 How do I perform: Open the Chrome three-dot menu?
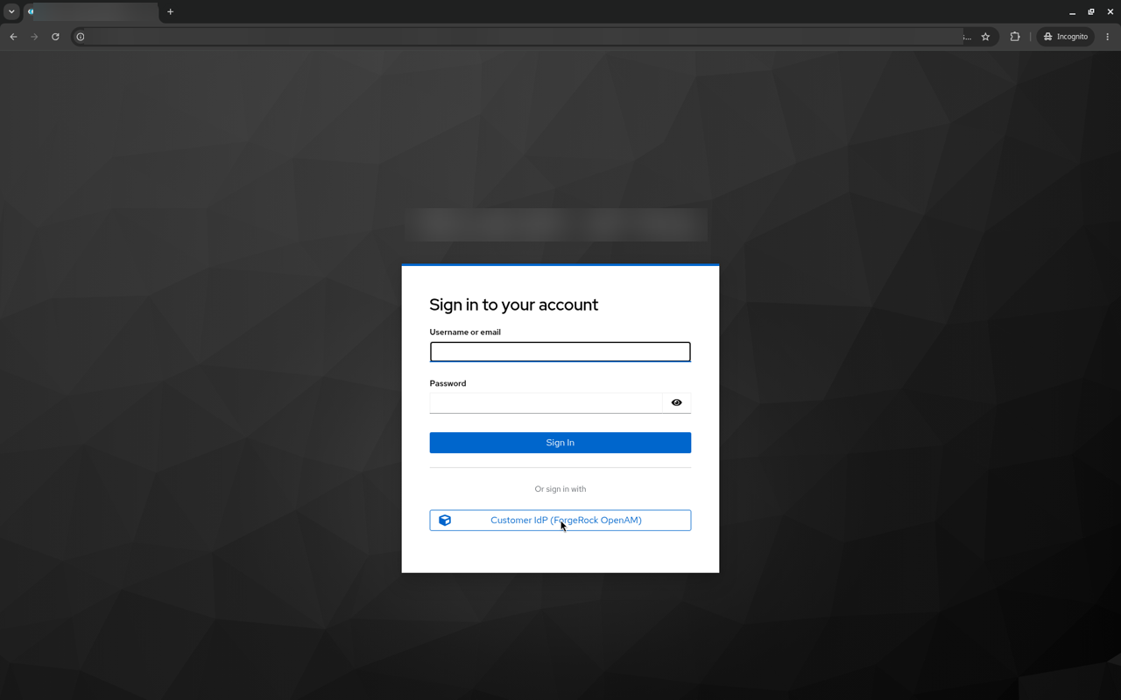coord(1108,37)
